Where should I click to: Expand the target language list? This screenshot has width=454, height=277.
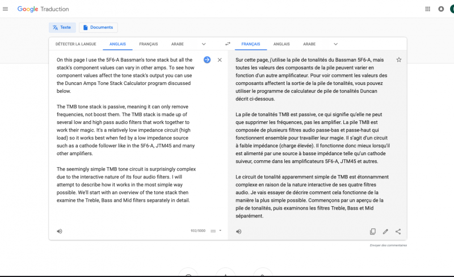335,44
